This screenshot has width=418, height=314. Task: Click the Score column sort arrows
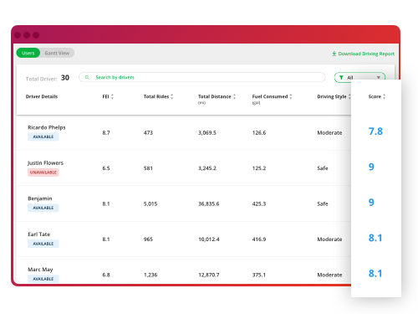coord(384,96)
